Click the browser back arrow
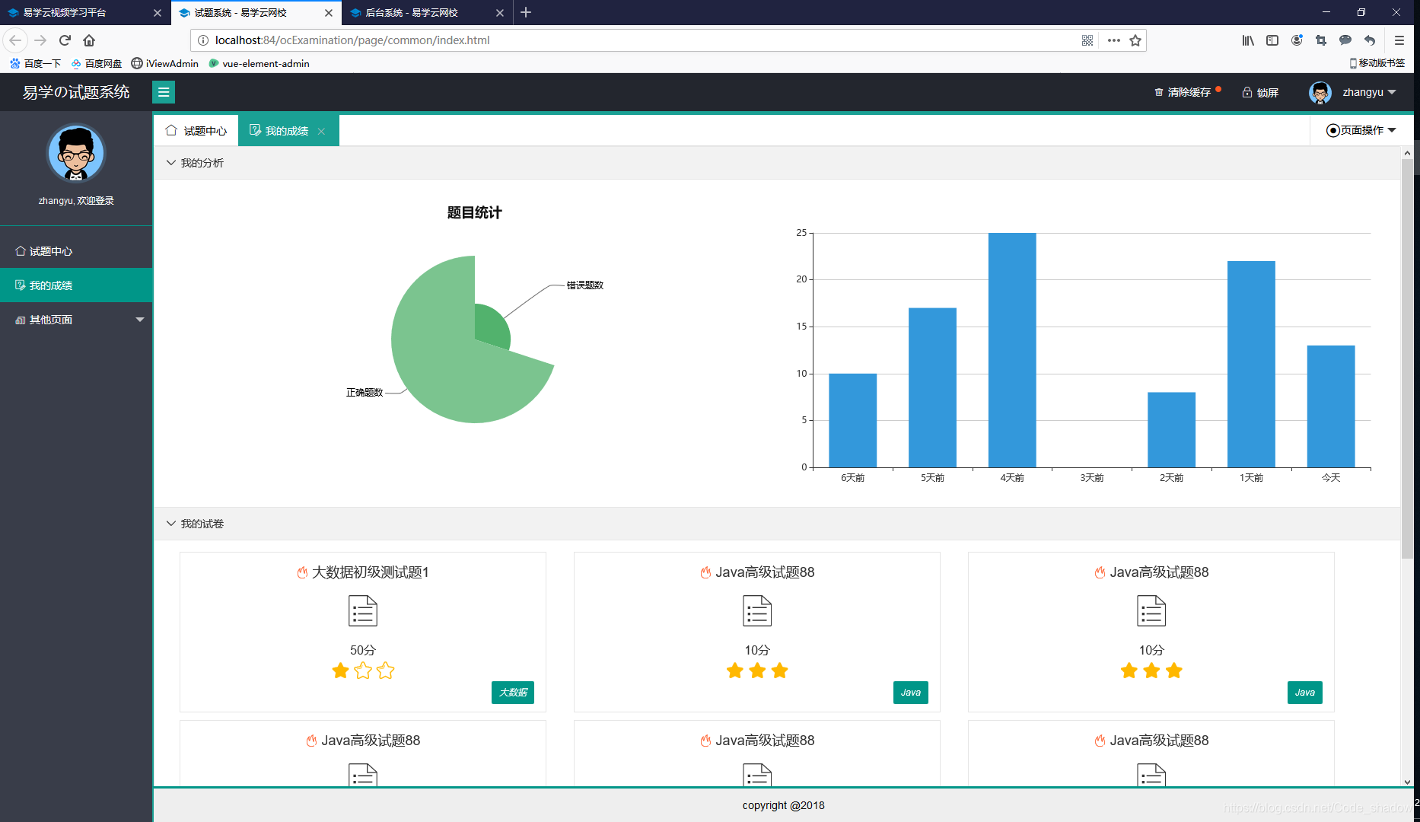 coord(15,40)
